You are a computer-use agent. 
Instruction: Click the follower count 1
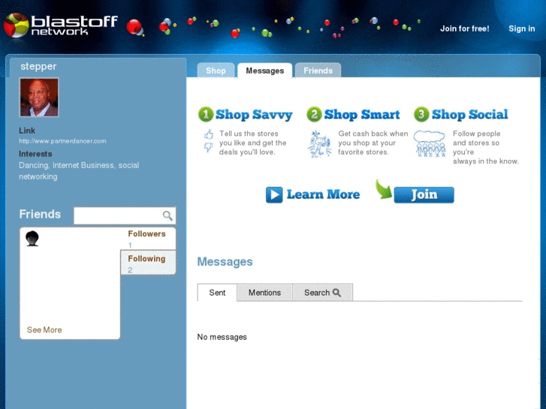130,245
